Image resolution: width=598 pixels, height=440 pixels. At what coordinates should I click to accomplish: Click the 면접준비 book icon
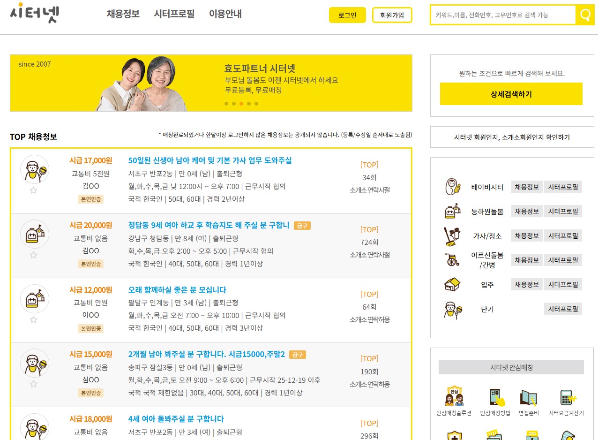click(529, 397)
